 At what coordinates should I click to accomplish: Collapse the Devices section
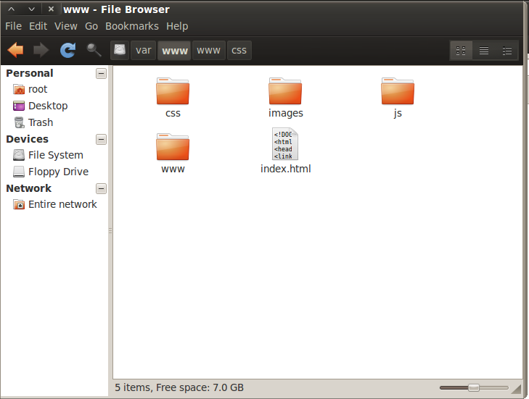tap(101, 140)
